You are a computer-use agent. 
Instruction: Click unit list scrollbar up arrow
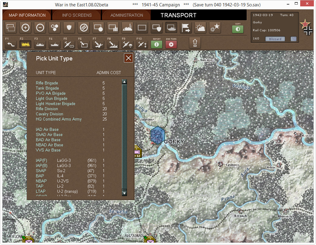click(124, 82)
